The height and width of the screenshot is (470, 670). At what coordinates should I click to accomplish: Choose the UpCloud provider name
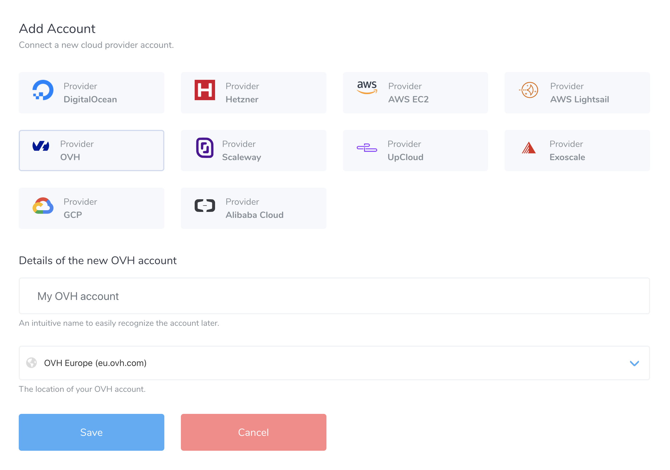[x=405, y=157]
